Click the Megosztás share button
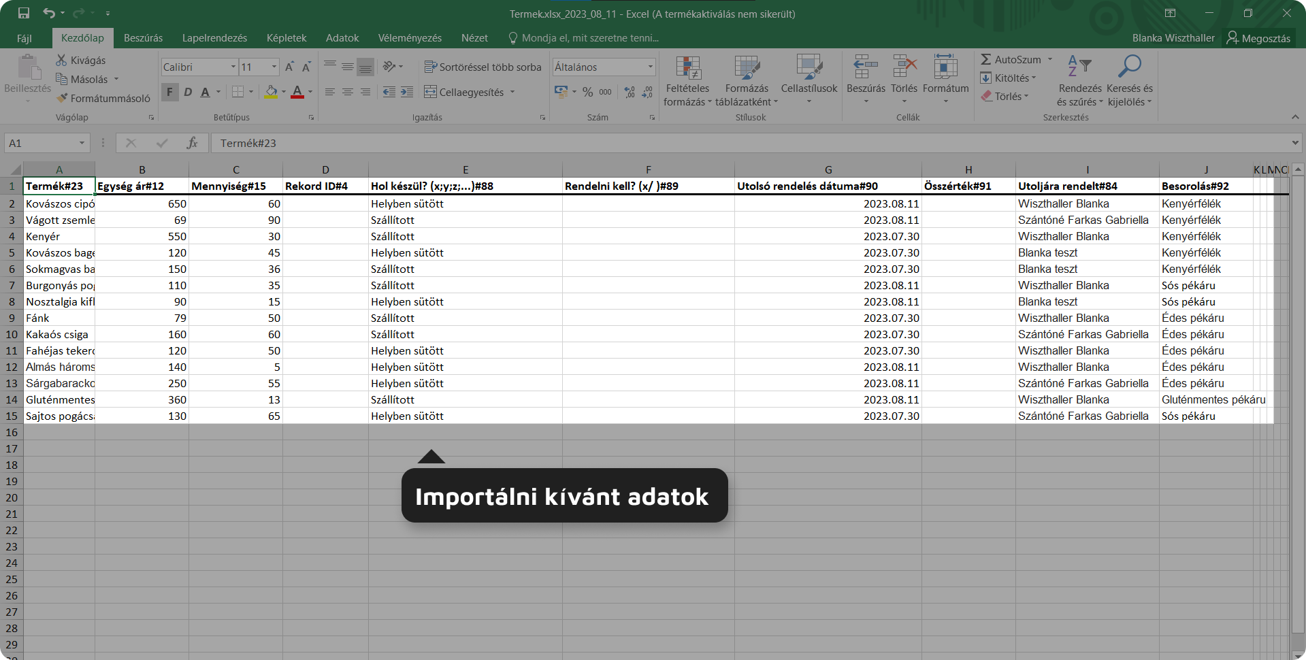 point(1258,38)
